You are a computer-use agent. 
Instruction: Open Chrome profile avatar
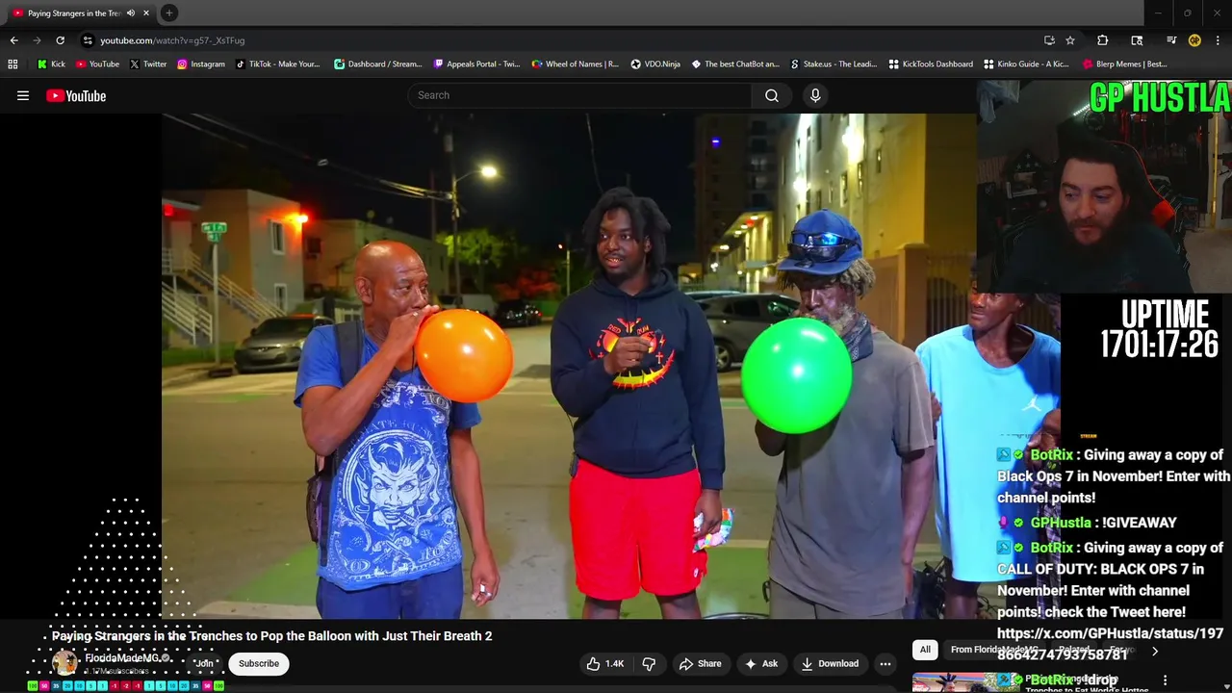point(1194,40)
